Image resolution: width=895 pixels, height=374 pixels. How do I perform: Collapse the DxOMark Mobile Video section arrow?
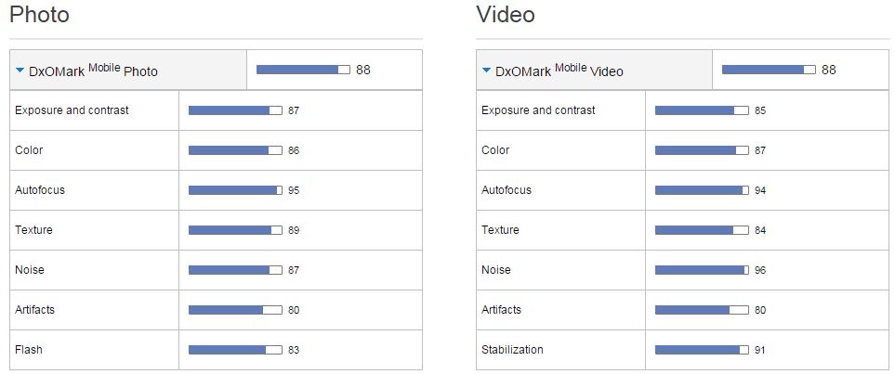click(x=486, y=71)
